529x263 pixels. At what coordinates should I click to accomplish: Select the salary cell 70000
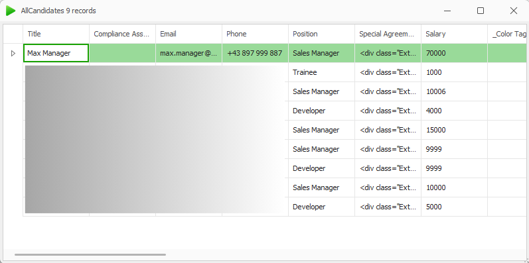pyautogui.click(x=455, y=53)
